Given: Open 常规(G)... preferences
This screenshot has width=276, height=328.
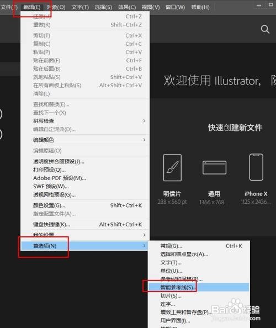Looking at the screenshot, I should click(199, 246).
